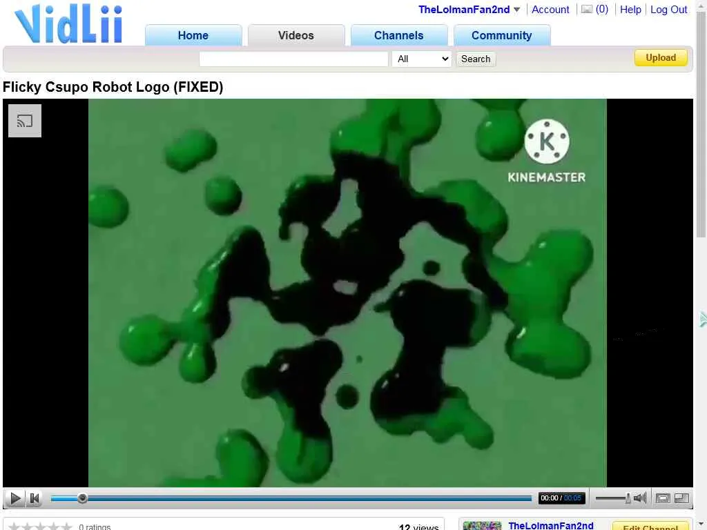Click the yellow Upload button

point(661,58)
